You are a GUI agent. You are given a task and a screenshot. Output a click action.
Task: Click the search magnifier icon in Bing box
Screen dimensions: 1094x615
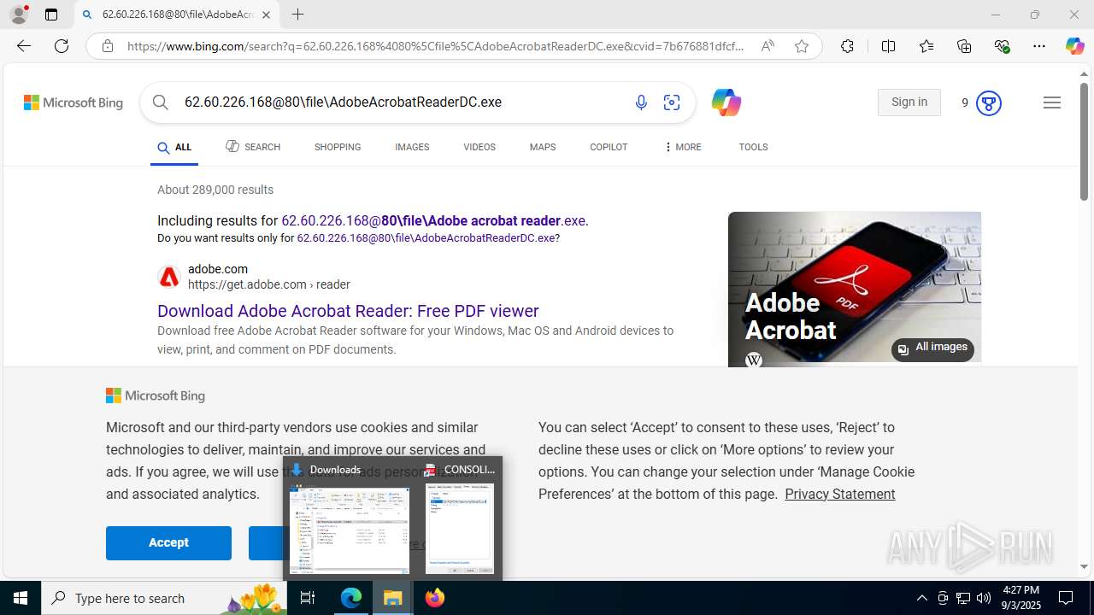click(160, 102)
